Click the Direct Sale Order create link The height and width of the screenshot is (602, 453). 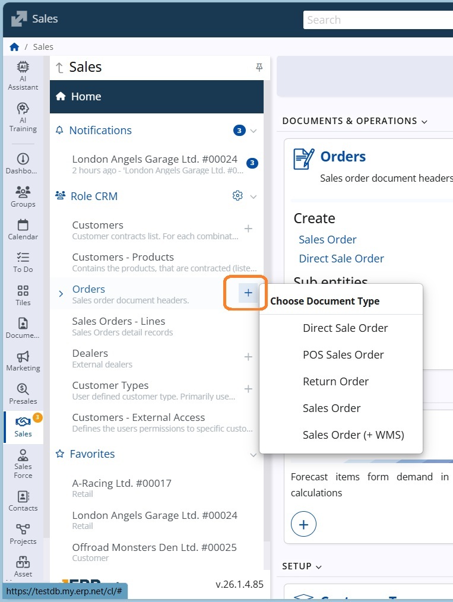(341, 259)
